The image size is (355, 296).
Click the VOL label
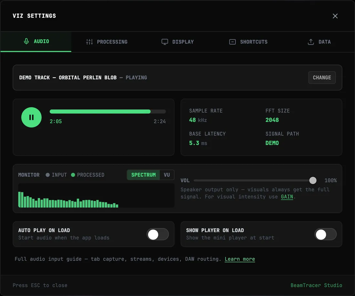coord(185,181)
